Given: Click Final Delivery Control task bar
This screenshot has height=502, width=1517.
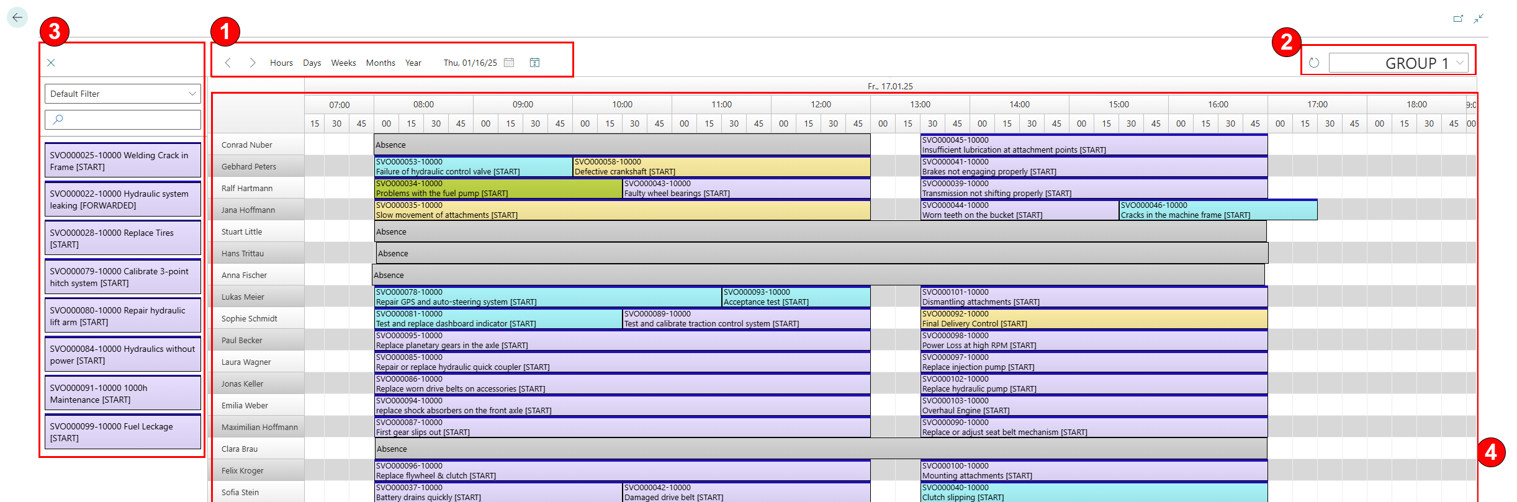Looking at the screenshot, I should (x=1093, y=319).
